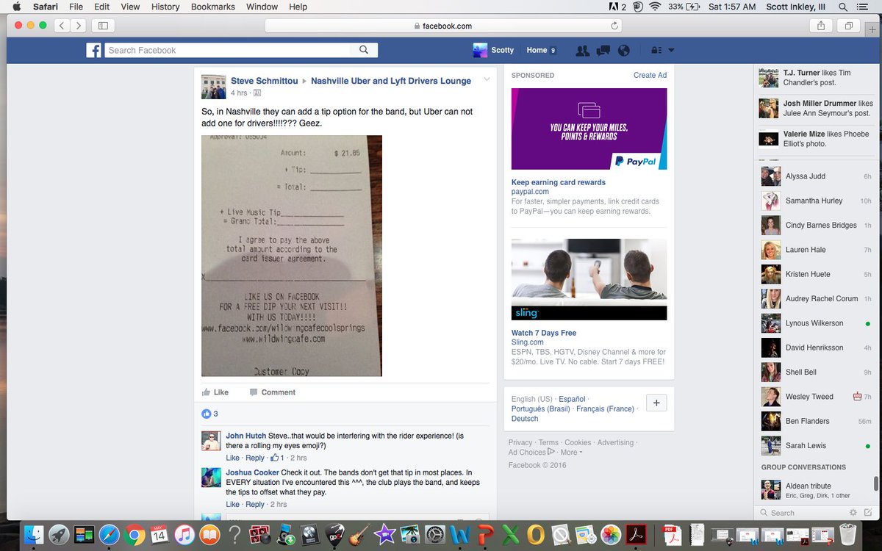Viewport: 882px width, 551px height.
Task: Open the Photos app from the Dock
Action: [x=610, y=534]
